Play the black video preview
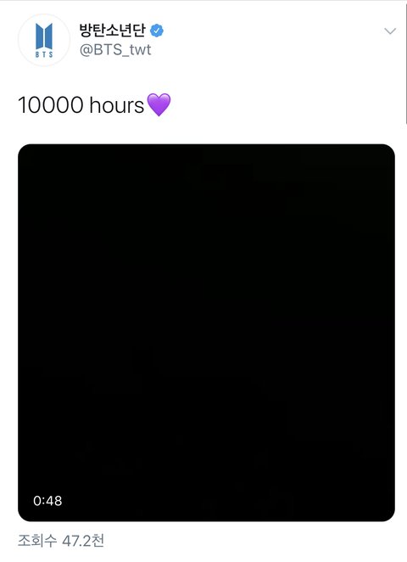Screen dimensions: 407x562 [x=207, y=333]
